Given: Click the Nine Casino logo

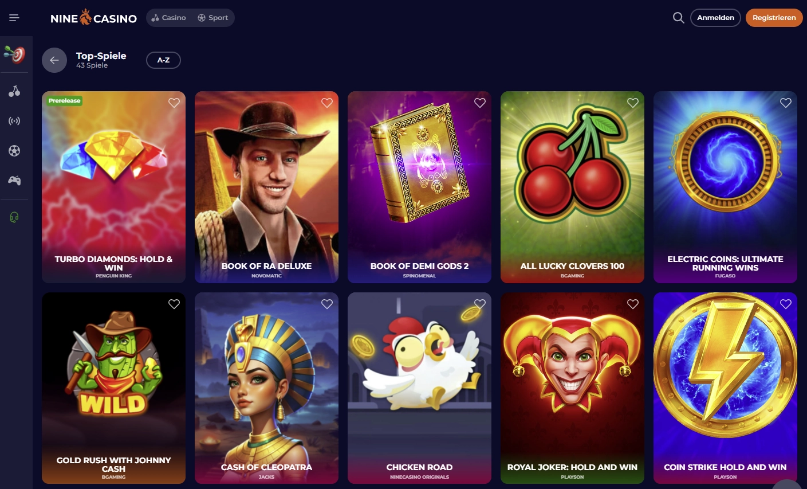Looking at the screenshot, I should [x=93, y=18].
